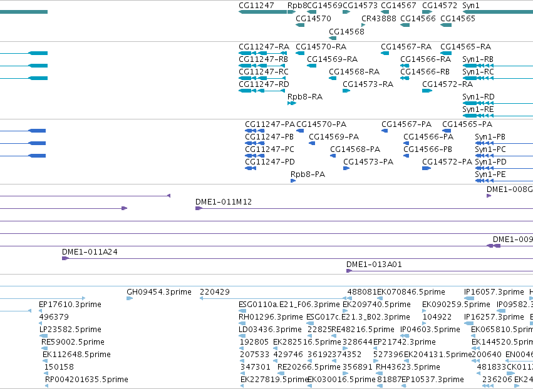Click transcript CG14570-RA

[321, 46]
